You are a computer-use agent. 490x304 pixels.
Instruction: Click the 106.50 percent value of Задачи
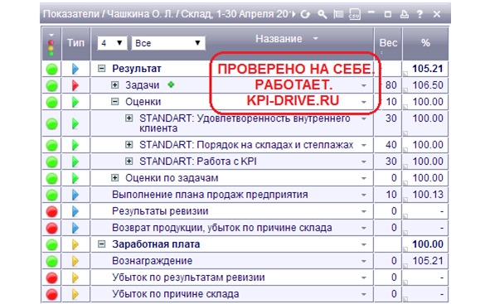[x=428, y=84]
